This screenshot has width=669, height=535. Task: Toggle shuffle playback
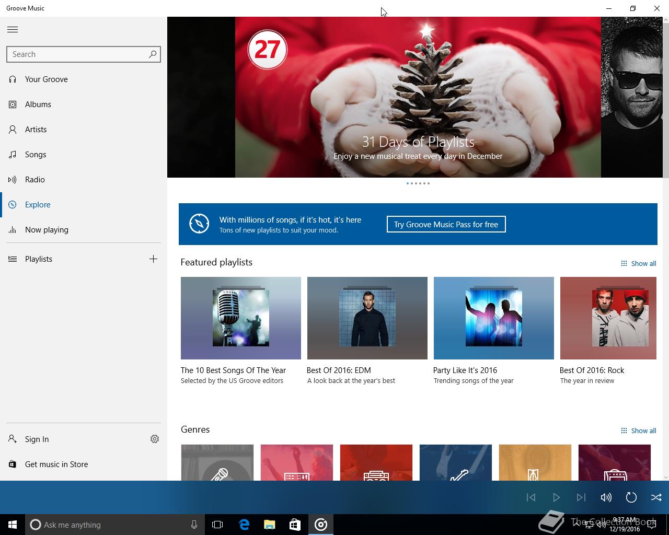[x=656, y=497]
